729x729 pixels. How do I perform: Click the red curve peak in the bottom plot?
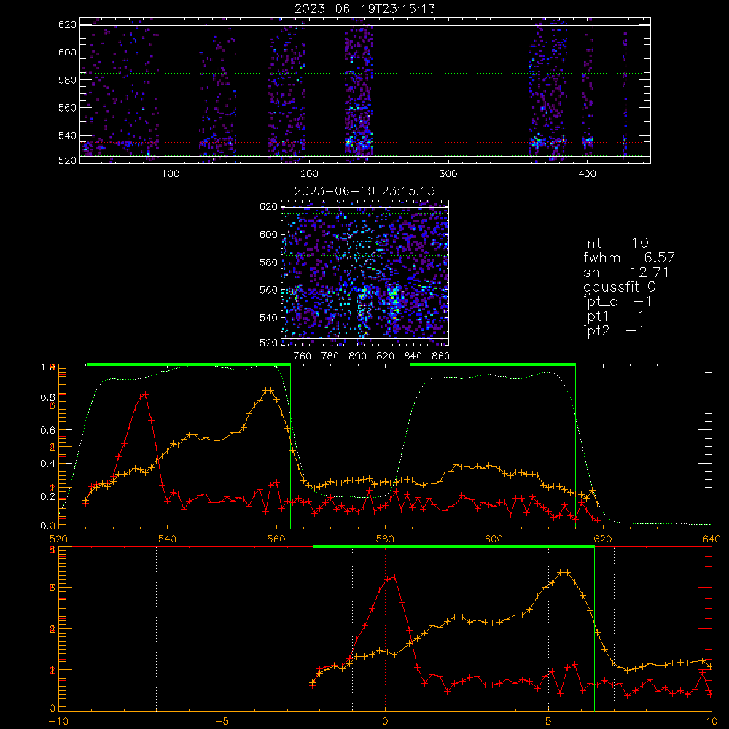(394, 577)
